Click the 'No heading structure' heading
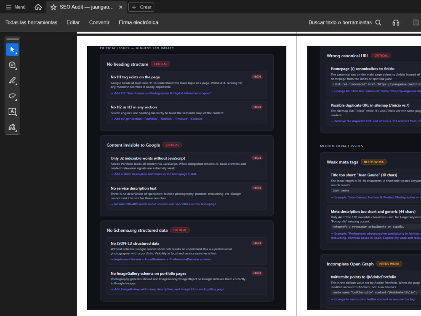This screenshot has width=421, height=316. click(x=127, y=64)
